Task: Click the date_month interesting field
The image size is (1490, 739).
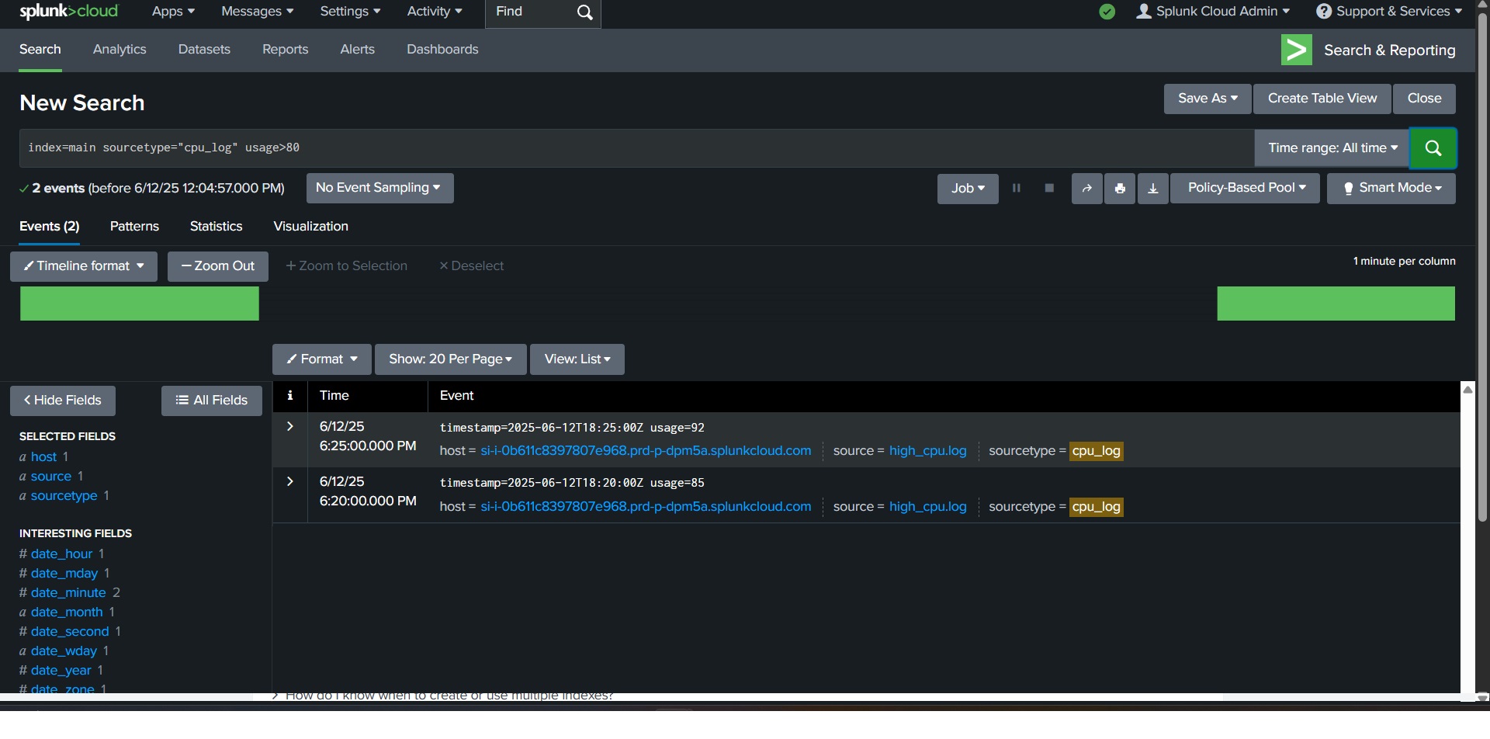Action: (x=67, y=612)
